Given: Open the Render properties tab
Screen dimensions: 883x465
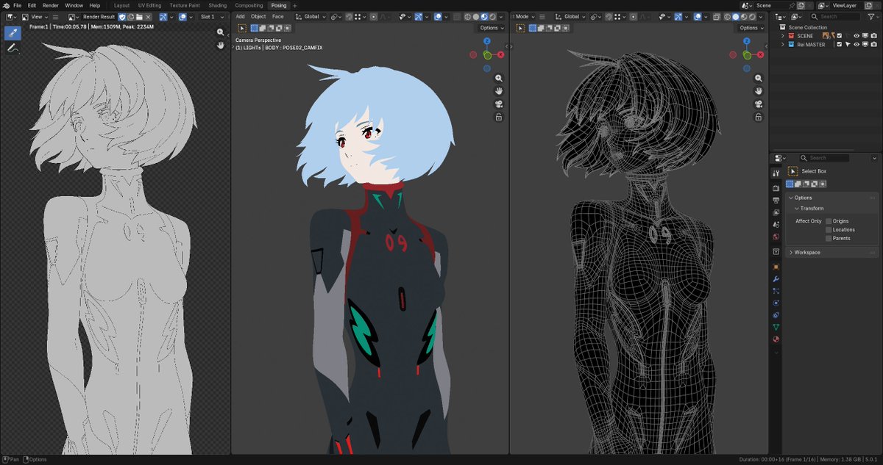Looking at the screenshot, I should click(x=776, y=188).
